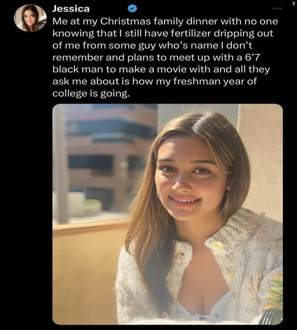Click the scrollbar mark at top-right edge
This screenshot has height=330, width=297.
294,4
